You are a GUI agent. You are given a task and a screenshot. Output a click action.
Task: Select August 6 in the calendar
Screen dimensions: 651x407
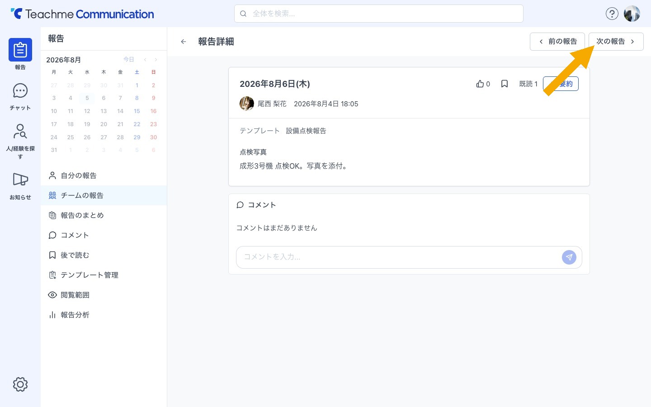coord(104,98)
